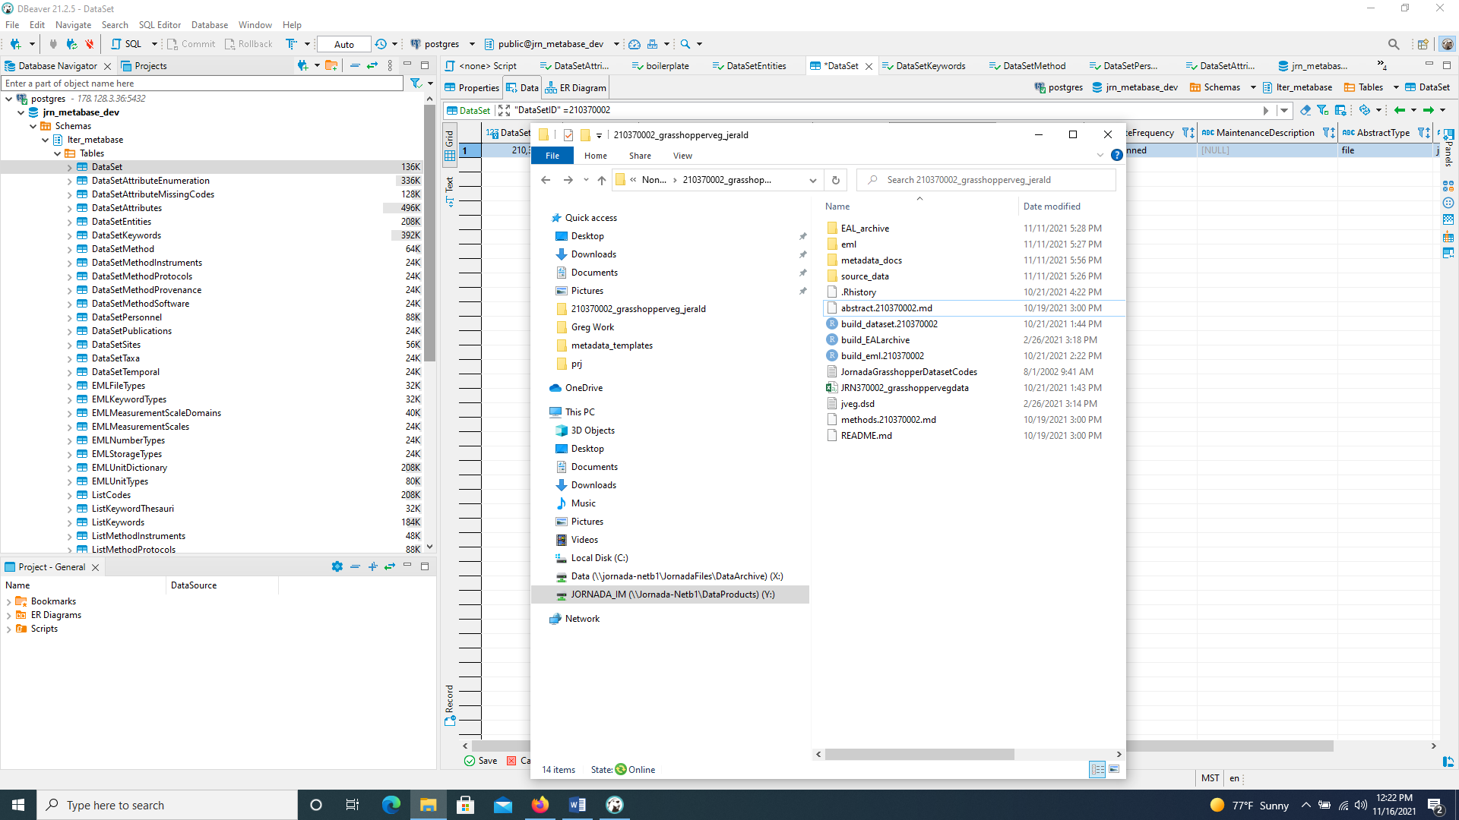This screenshot has height=820, width=1459.
Task: Open SQL editor from main toolbar
Action: [x=127, y=44]
